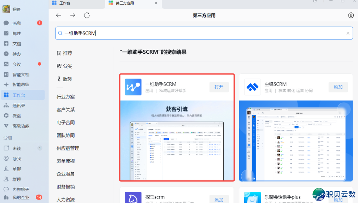The image size is (358, 203).
Task: Open the 微盘 drive icon
Action: coord(6,116)
